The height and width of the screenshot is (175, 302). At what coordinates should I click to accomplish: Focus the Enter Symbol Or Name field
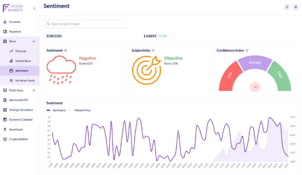pyautogui.click(x=85, y=24)
